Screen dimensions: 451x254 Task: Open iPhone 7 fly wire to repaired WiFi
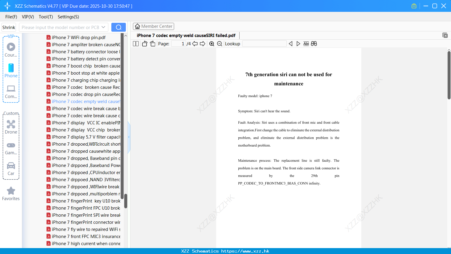(83, 229)
